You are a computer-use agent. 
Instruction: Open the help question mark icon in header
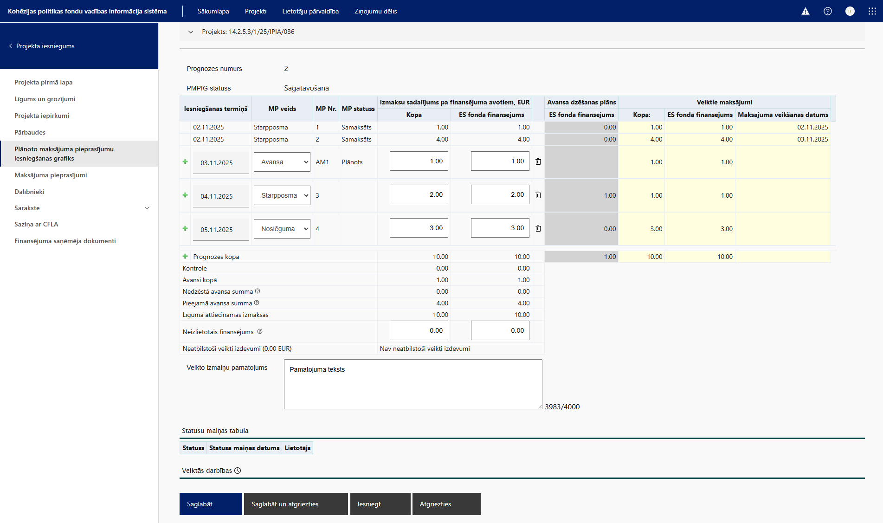point(828,12)
